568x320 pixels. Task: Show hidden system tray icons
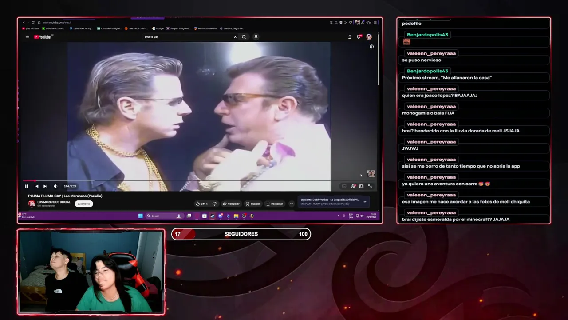[338, 216]
